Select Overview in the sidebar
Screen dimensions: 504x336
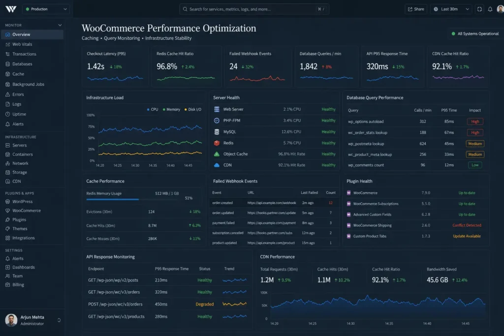click(32, 34)
